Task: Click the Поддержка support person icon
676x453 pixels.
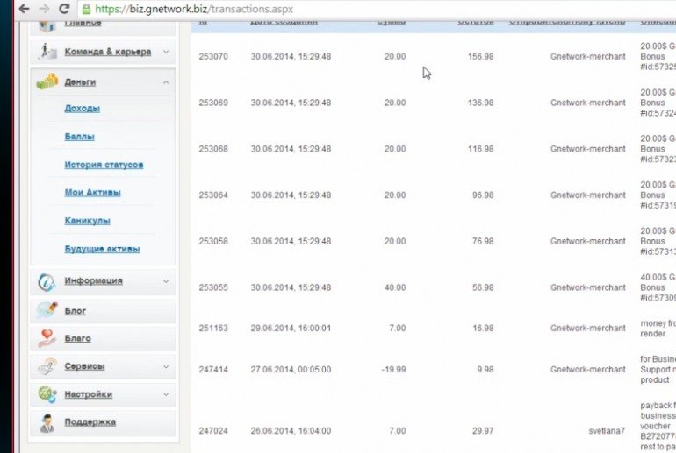Action: tap(47, 422)
